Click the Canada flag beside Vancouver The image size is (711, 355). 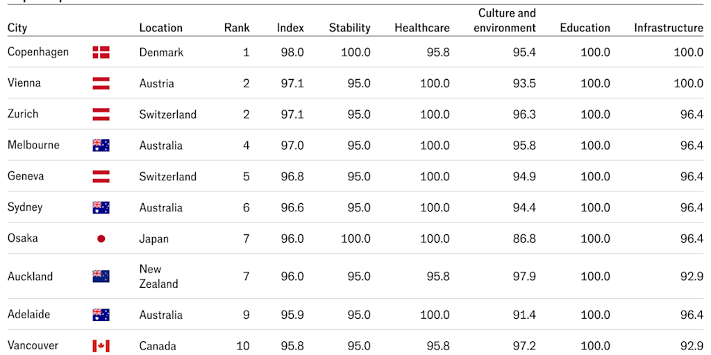click(101, 345)
